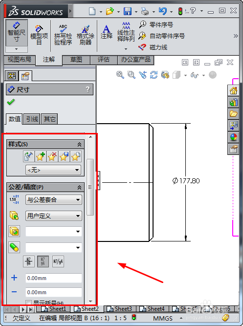This screenshot has height=326, width=243.
Task: Open the Design Library pane
Action: click(x=233, y=102)
